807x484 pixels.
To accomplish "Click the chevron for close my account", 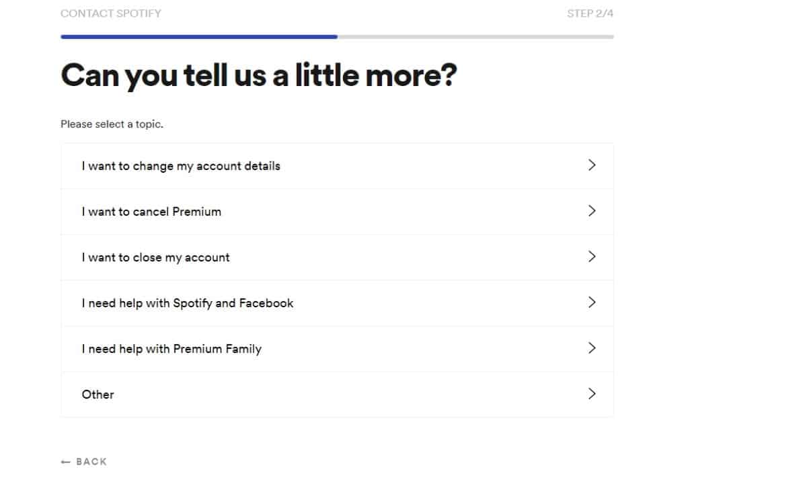I will coord(592,257).
